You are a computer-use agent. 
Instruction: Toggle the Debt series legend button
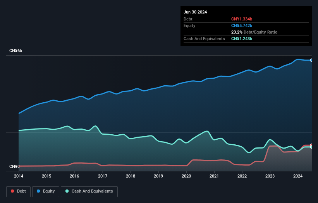click(19, 191)
